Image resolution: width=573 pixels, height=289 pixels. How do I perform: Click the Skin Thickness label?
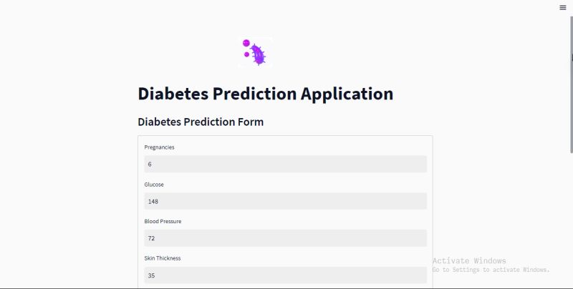pyautogui.click(x=163, y=258)
